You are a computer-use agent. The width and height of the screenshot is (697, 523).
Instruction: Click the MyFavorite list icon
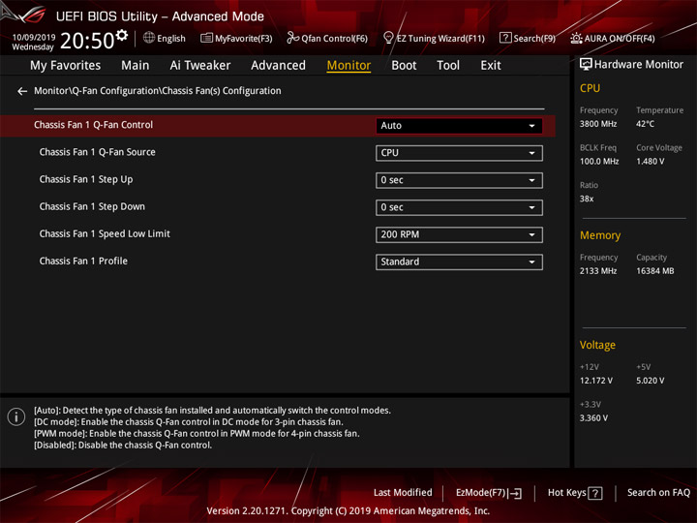[x=206, y=38]
